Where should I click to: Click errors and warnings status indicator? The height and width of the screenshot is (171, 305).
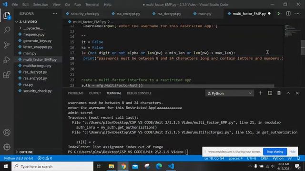click(45, 158)
